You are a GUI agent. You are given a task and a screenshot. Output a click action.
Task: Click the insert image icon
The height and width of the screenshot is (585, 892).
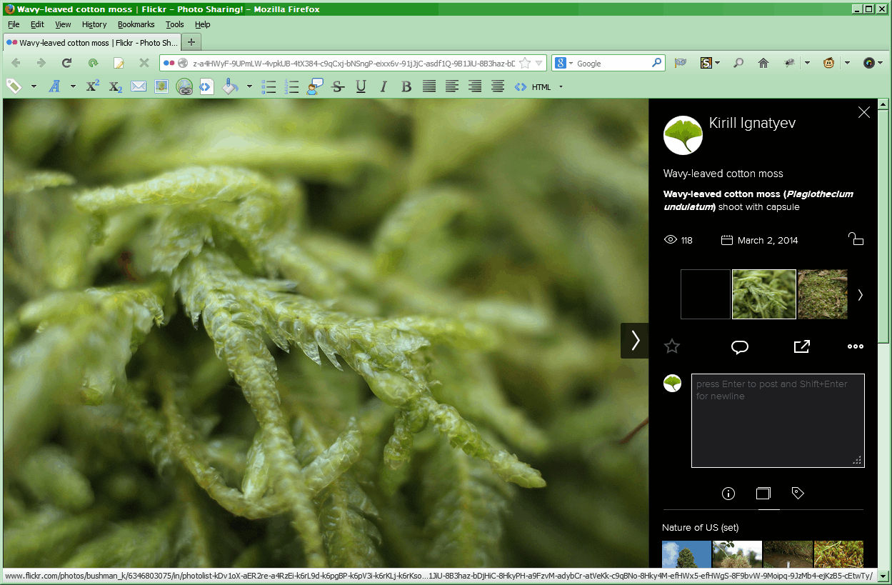[161, 86]
